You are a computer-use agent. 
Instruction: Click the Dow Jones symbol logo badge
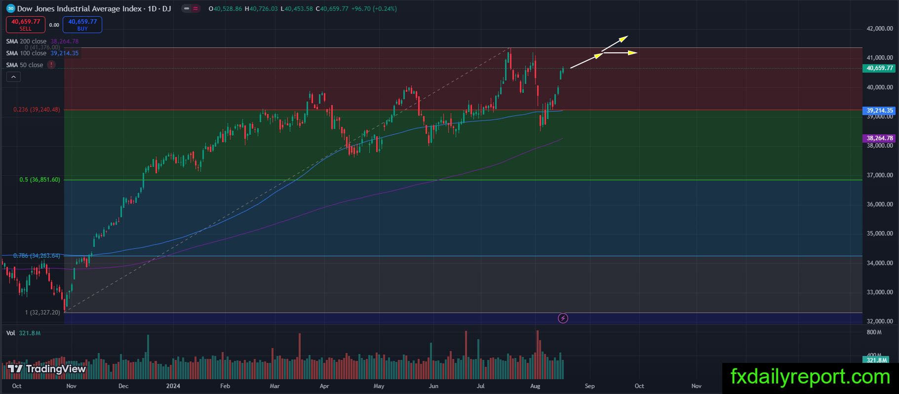[10, 8]
